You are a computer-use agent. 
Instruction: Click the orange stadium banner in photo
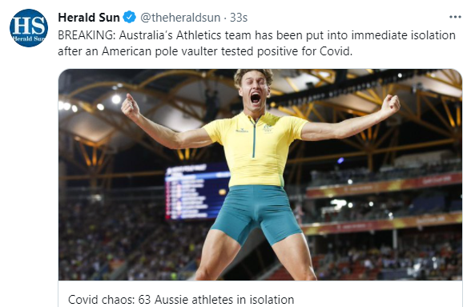point(384,187)
